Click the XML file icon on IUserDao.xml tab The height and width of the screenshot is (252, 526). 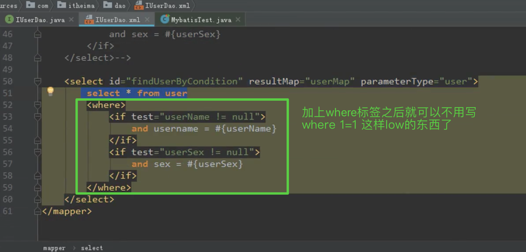click(89, 19)
